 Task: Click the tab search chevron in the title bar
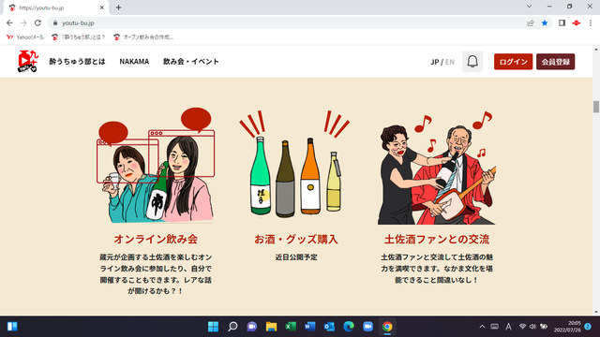[x=529, y=7]
